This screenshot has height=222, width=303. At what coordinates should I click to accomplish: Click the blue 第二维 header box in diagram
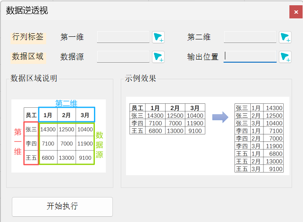click(x=66, y=115)
